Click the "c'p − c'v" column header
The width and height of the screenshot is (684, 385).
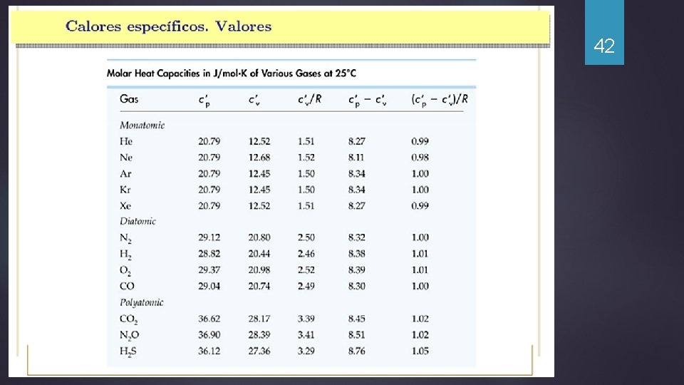(x=368, y=101)
